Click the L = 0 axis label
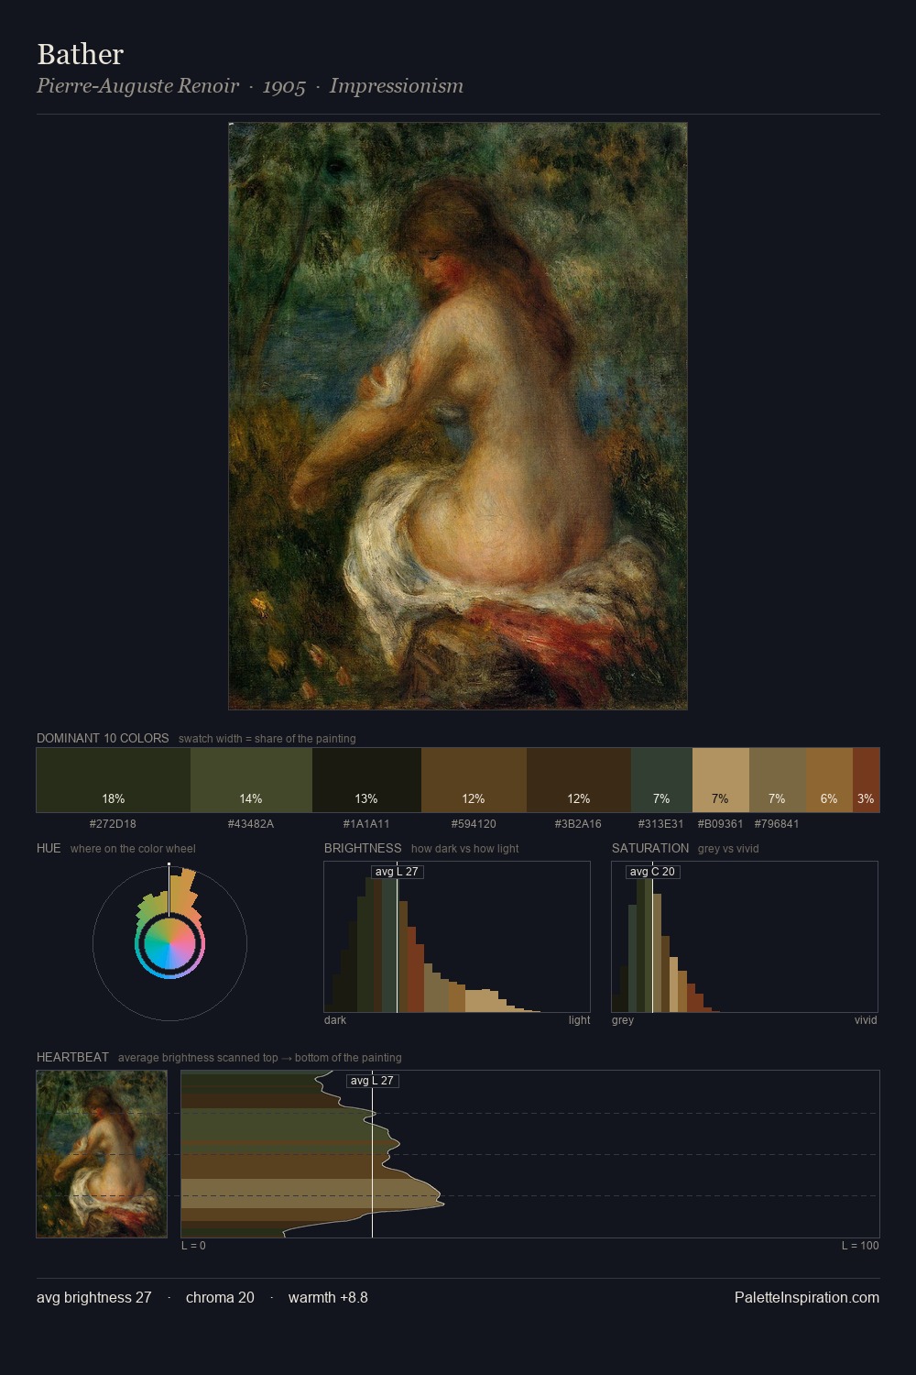 (193, 1246)
